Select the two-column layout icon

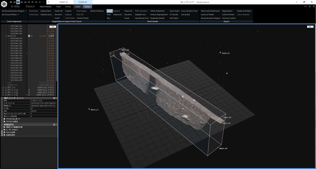point(14,2)
